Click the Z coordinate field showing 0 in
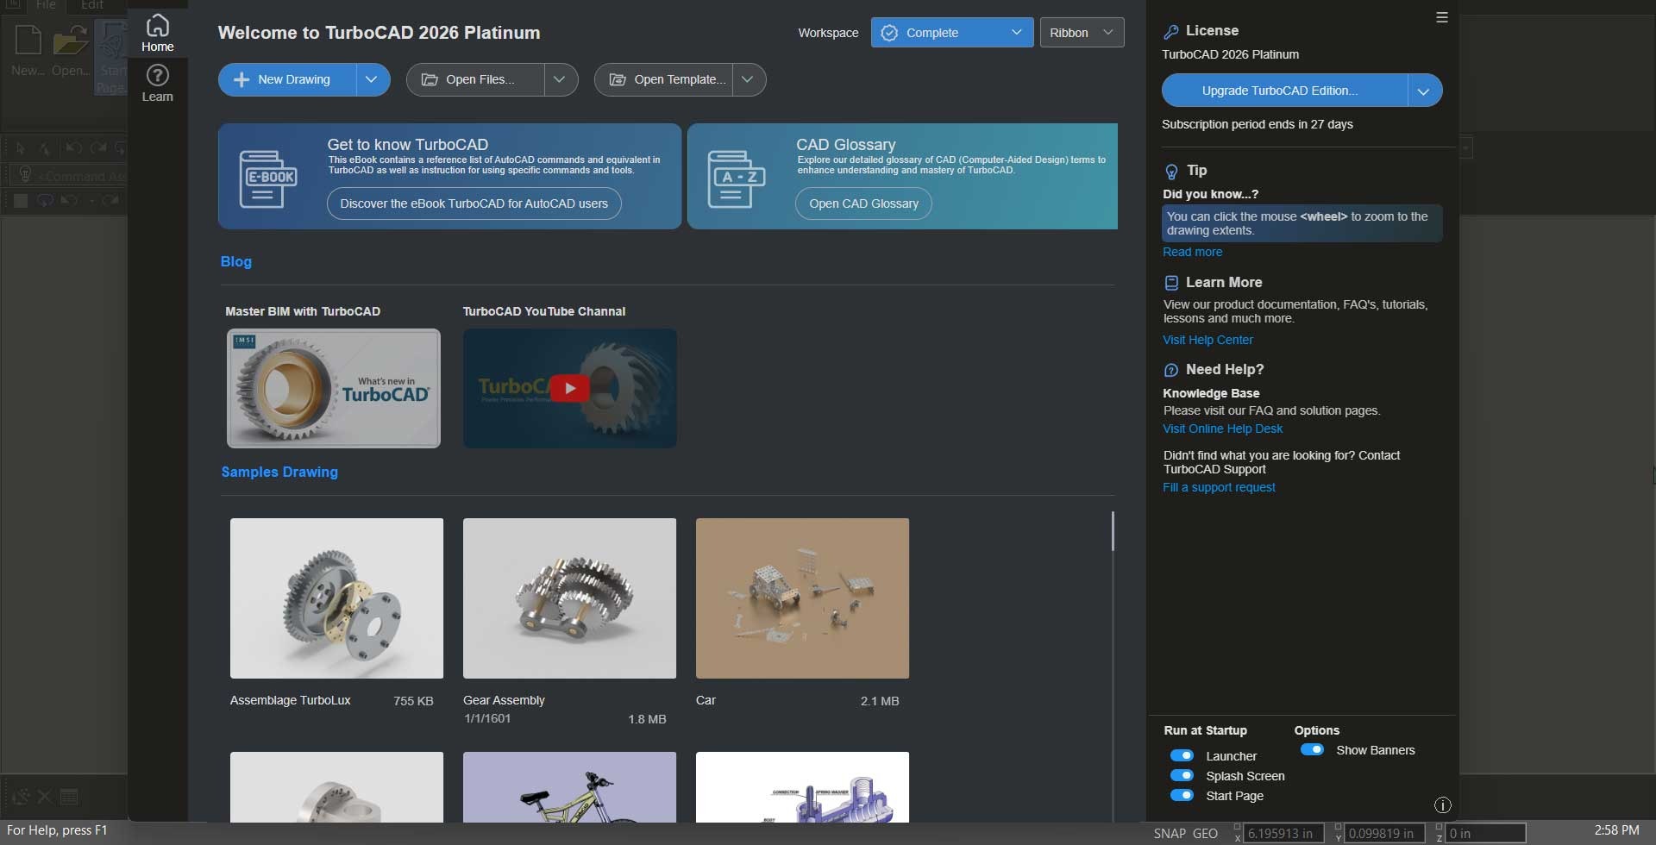Viewport: 1656px width, 845px height. pyautogui.click(x=1485, y=833)
